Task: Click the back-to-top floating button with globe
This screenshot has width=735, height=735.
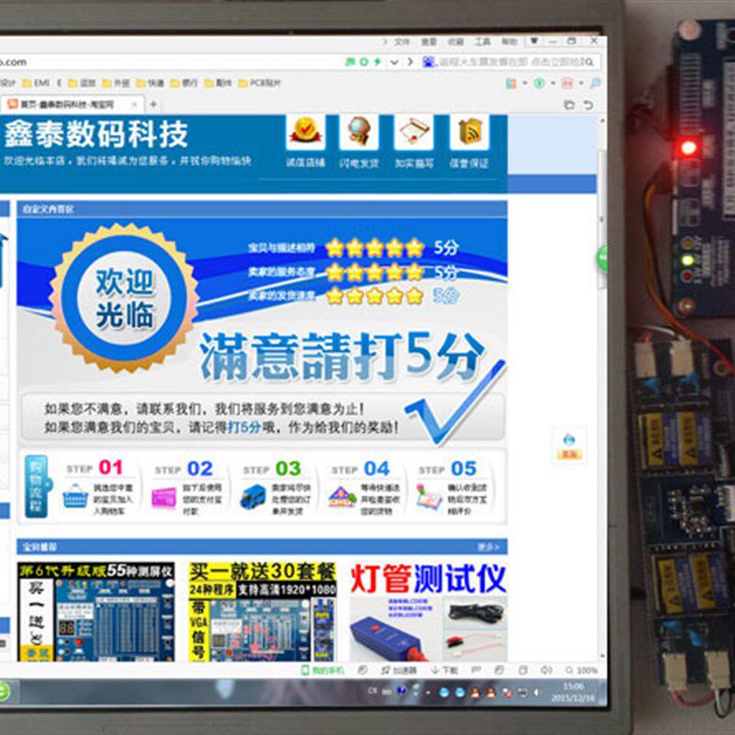Action: pos(569,446)
